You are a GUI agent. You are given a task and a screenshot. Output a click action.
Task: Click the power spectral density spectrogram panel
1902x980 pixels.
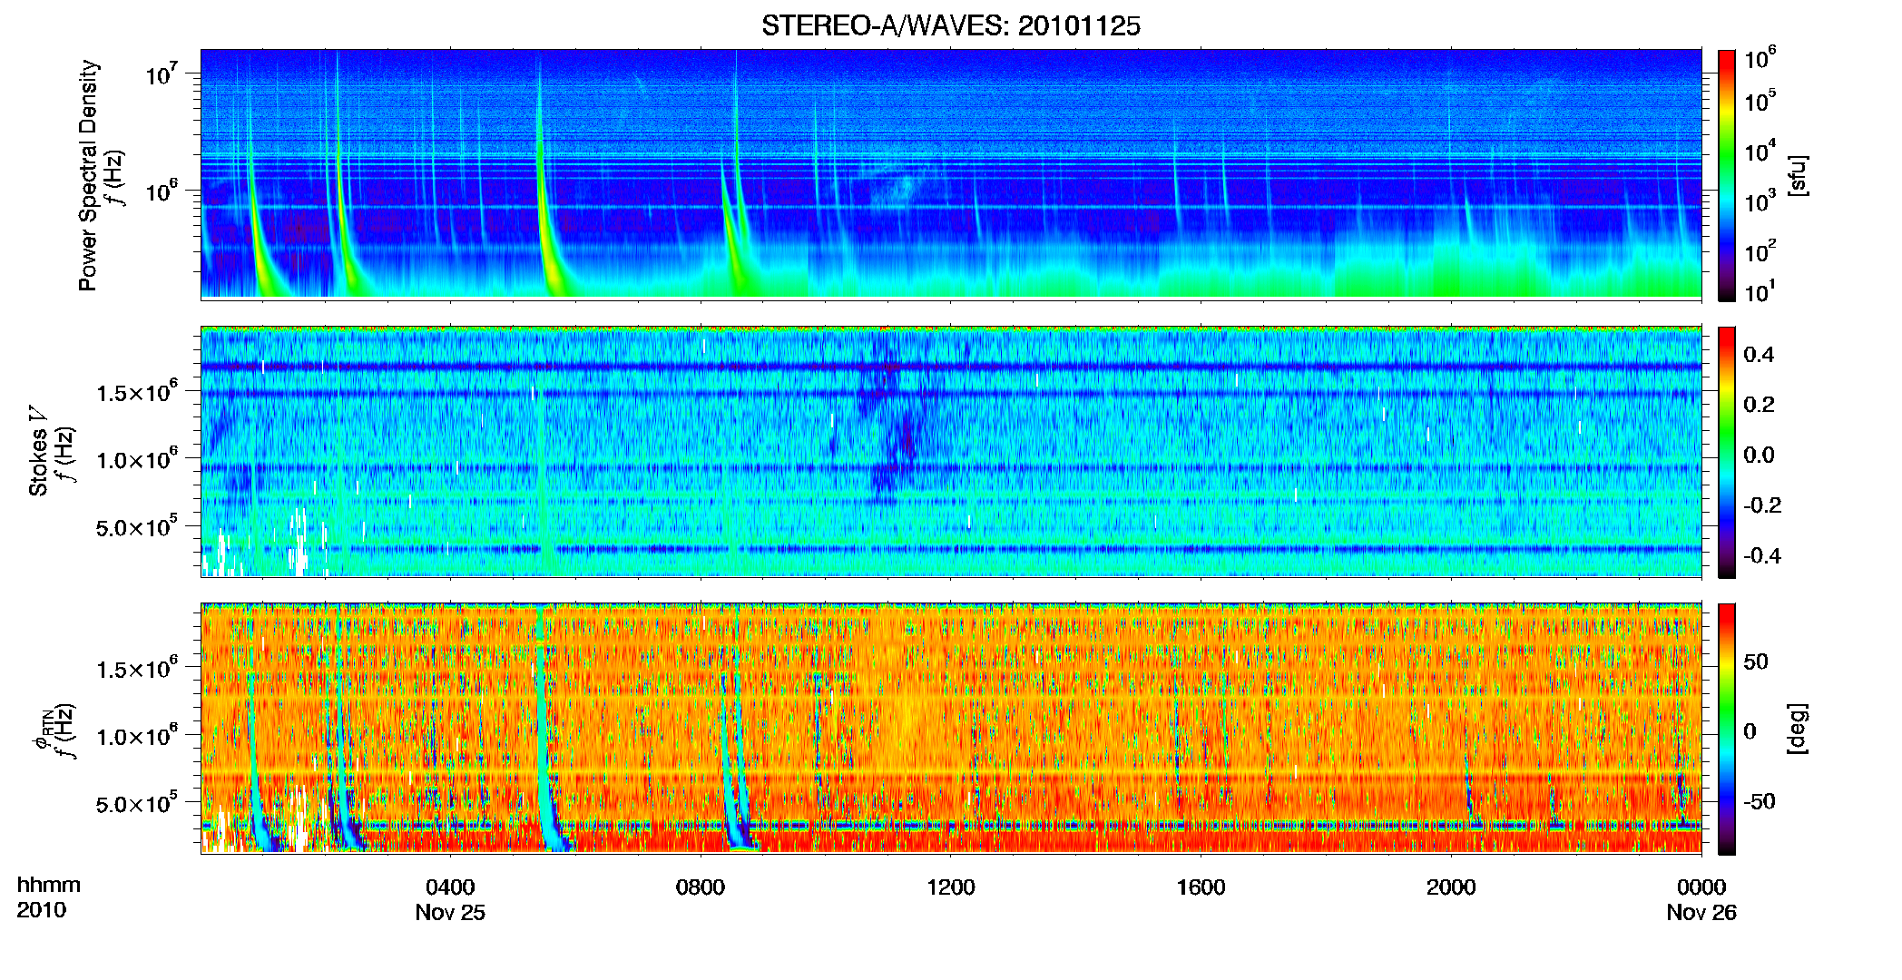click(950, 174)
